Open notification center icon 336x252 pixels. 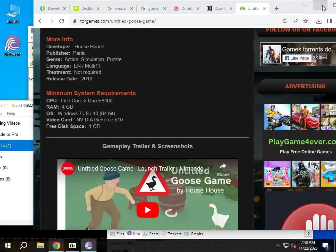(326, 246)
